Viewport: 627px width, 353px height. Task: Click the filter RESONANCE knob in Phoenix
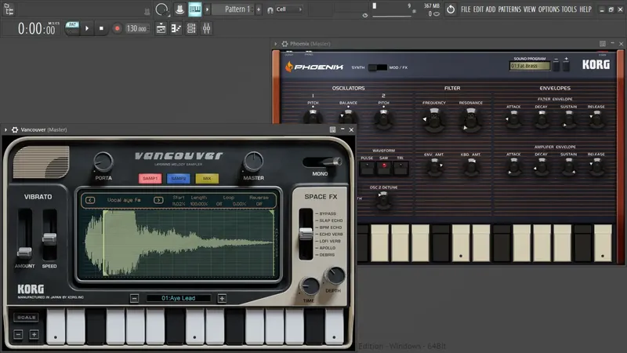(x=471, y=120)
